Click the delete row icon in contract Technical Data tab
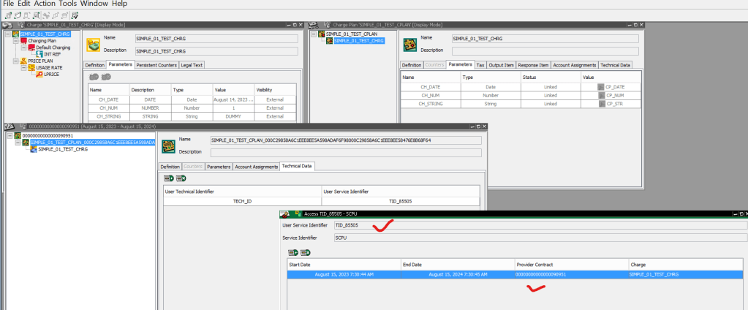 coord(181,178)
